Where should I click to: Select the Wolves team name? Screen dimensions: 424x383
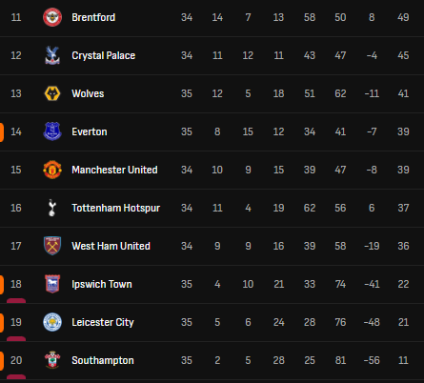pyautogui.click(x=88, y=93)
